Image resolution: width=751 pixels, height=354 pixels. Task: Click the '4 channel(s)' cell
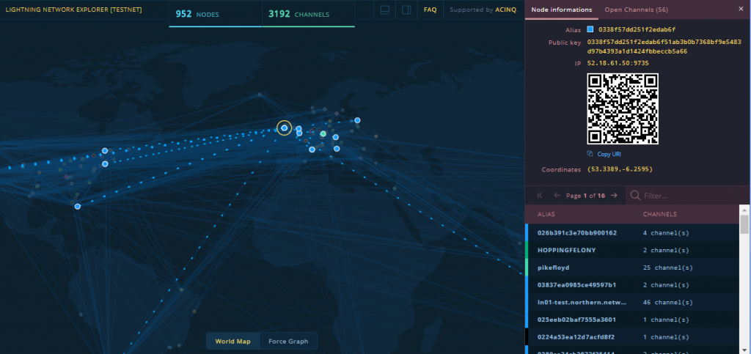666,232
